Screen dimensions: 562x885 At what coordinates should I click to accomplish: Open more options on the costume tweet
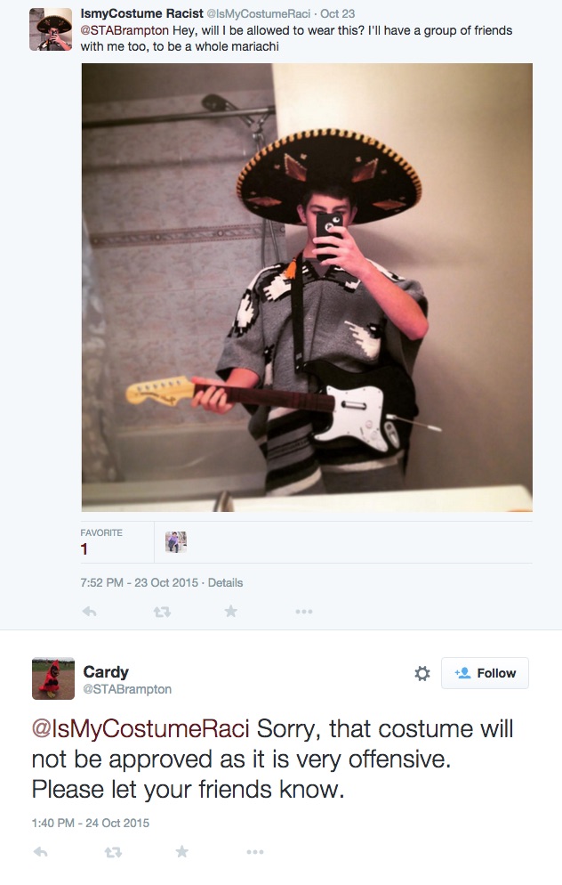303,612
